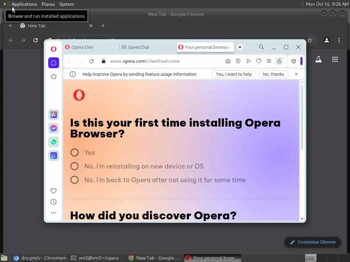Screen dimensions: 350x262
Task: Click the show desktop icon in bottom panel
Action: 4,258
